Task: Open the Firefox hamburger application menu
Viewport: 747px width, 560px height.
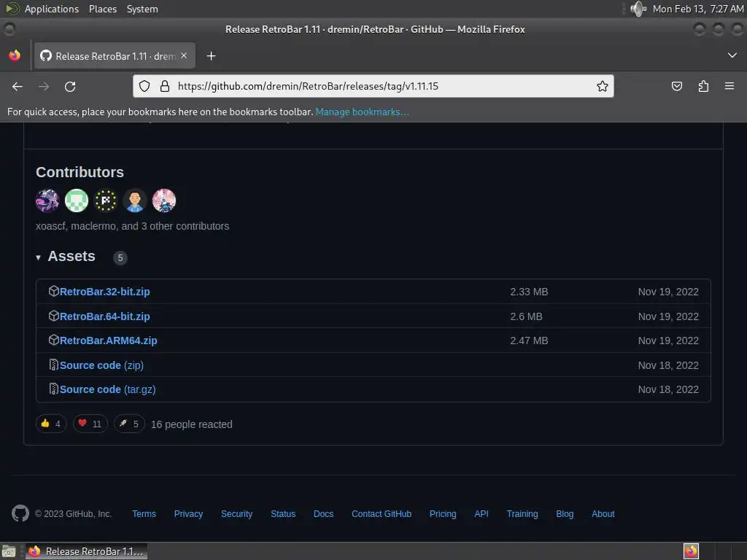Action: click(x=729, y=86)
